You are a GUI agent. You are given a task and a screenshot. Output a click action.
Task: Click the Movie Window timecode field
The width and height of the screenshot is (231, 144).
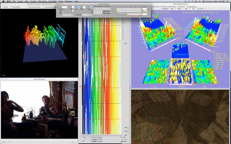[x=11, y=142]
